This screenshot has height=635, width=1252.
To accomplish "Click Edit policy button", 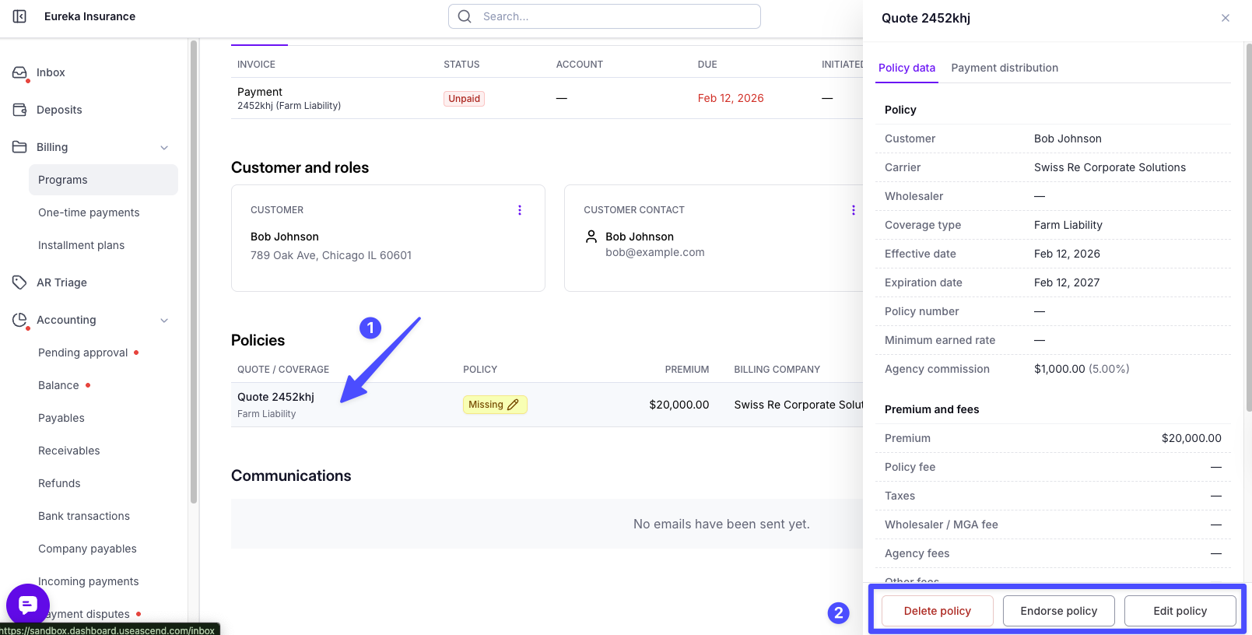I will tap(1180, 611).
